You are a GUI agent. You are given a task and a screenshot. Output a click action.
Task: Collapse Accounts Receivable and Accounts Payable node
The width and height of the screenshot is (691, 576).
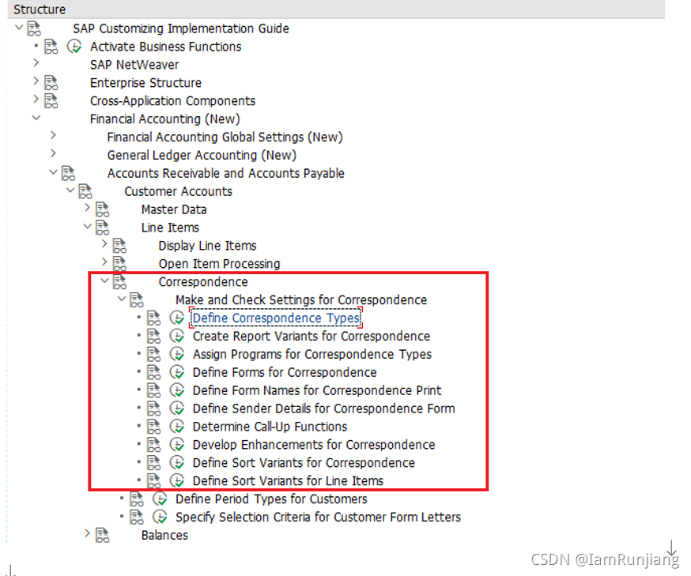point(53,171)
